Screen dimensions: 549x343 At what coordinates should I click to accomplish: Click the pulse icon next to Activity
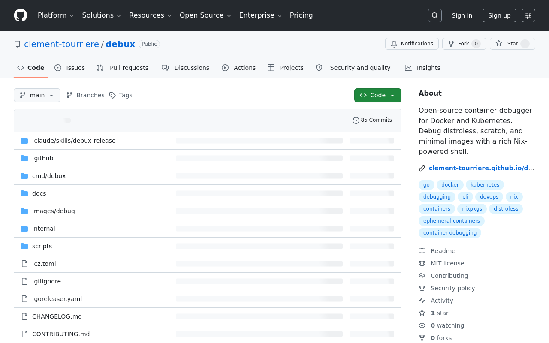pyautogui.click(x=422, y=301)
